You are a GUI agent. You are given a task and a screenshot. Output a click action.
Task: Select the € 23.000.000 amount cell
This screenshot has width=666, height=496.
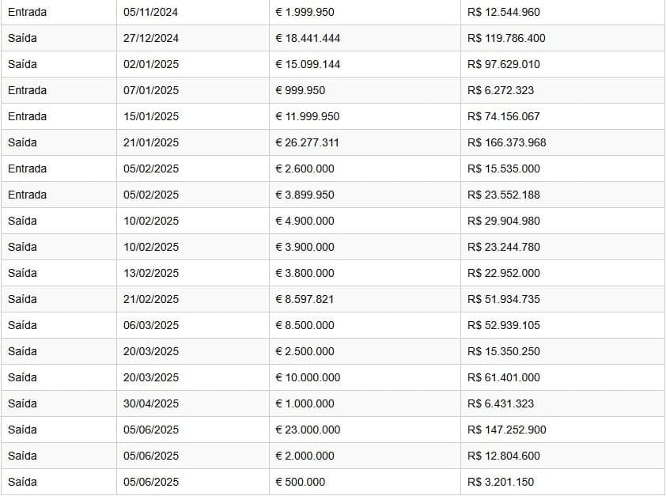pos(308,430)
